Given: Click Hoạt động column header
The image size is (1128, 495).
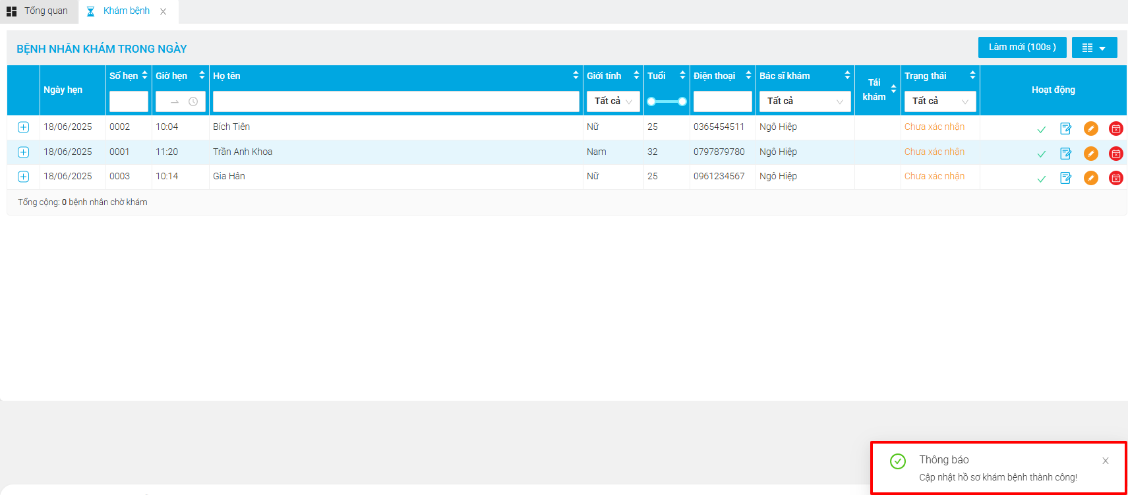Looking at the screenshot, I should coord(1054,90).
